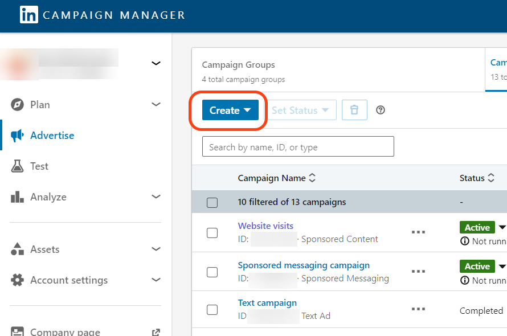The image size is (507, 336).
Task: Switch to the Campaigns tab
Action: [496, 70]
